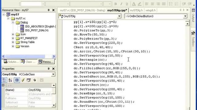This screenshot has width=197, height=110.
Task: Toggle Bold formatting in toolbar
Action: [116, 4]
